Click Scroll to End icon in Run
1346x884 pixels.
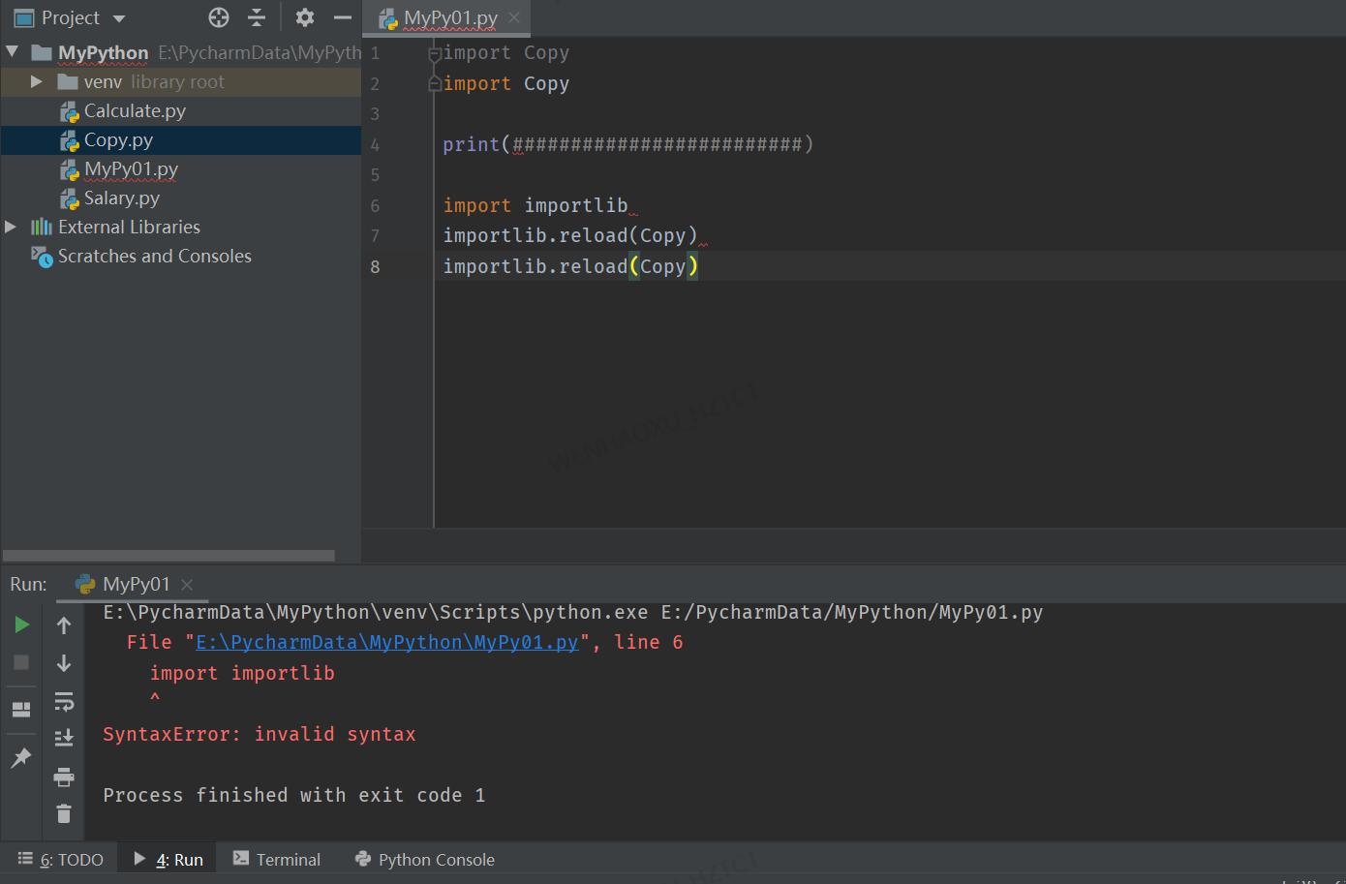click(64, 738)
